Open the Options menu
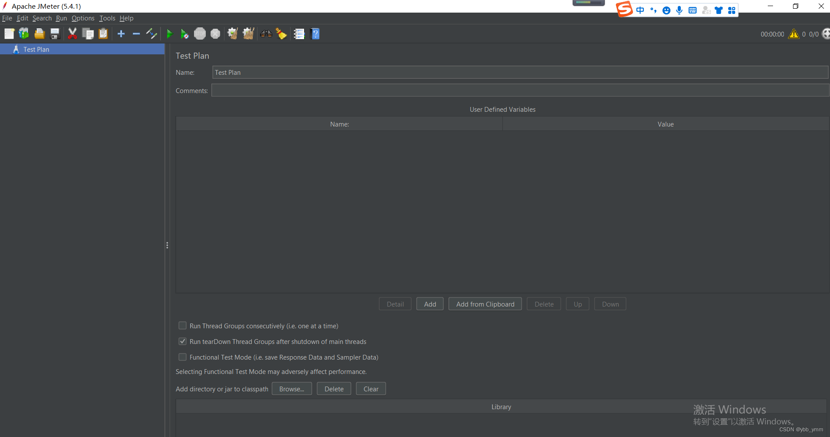This screenshot has width=830, height=437. coord(83,18)
